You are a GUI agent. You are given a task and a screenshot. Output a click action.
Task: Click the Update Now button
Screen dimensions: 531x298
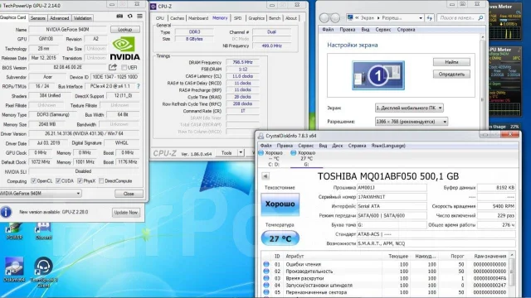click(125, 213)
